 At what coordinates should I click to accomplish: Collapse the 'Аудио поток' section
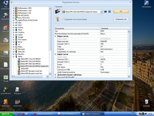pyautogui.click(x=55, y=54)
